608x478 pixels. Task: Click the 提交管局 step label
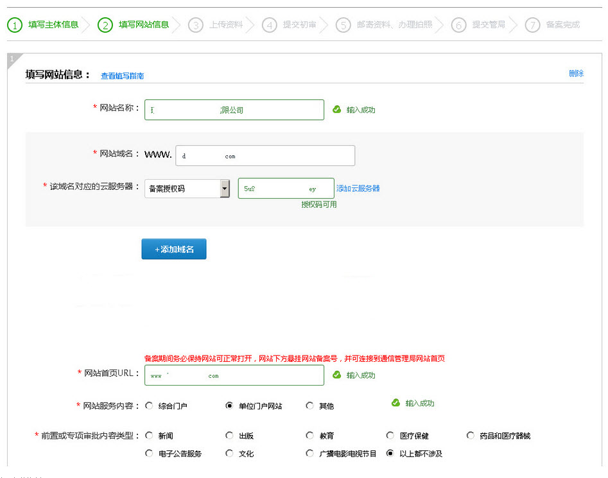coord(489,25)
